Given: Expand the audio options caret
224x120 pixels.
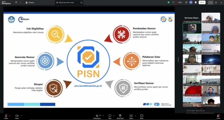Looking at the screenshot, I should click(10, 116).
